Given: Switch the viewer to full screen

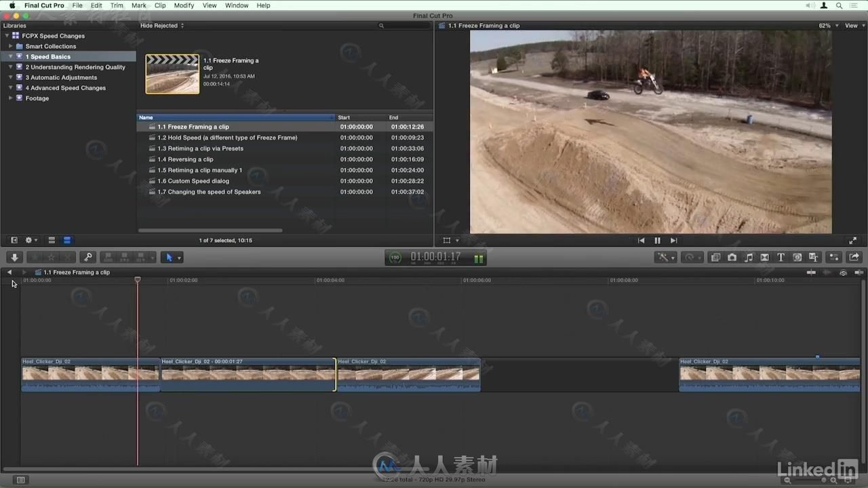Looking at the screenshot, I should pyautogui.click(x=853, y=241).
